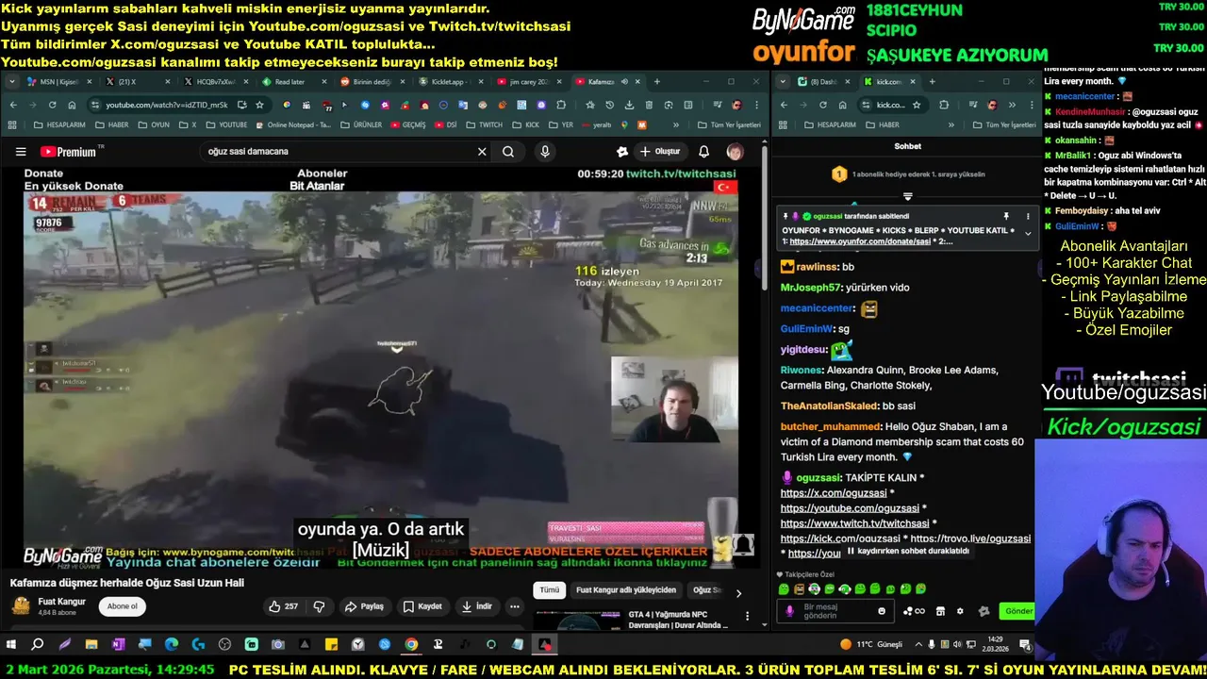
Task: Subscribe with Abone ol button
Action: click(x=123, y=606)
